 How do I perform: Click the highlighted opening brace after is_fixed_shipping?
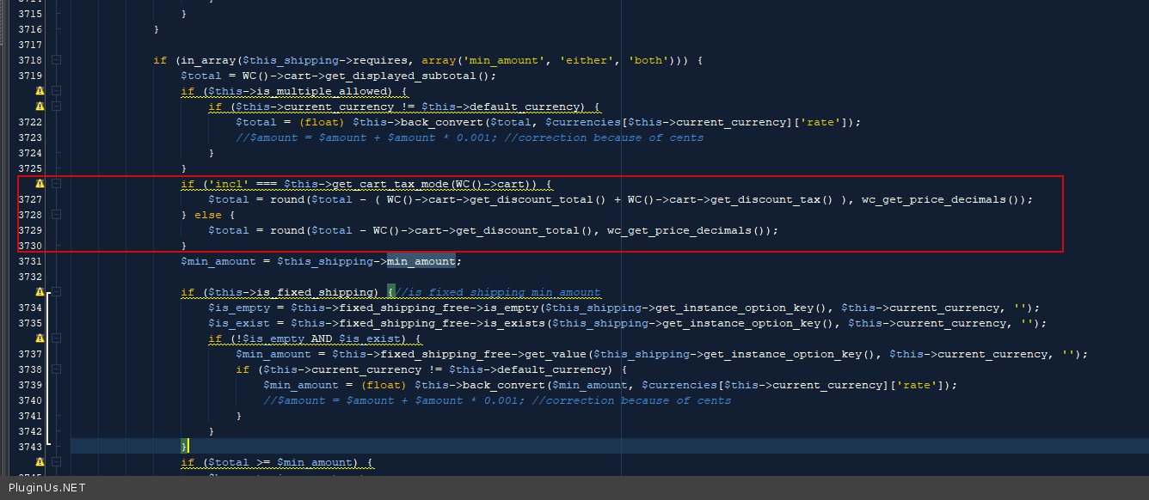[x=390, y=292]
